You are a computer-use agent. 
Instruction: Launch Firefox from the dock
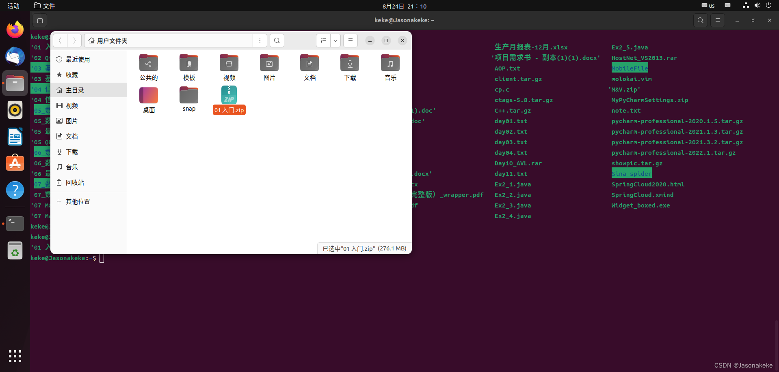click(15, 30)
